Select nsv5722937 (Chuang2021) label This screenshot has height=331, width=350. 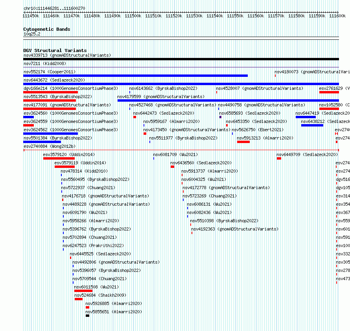[x=88, y=188]
